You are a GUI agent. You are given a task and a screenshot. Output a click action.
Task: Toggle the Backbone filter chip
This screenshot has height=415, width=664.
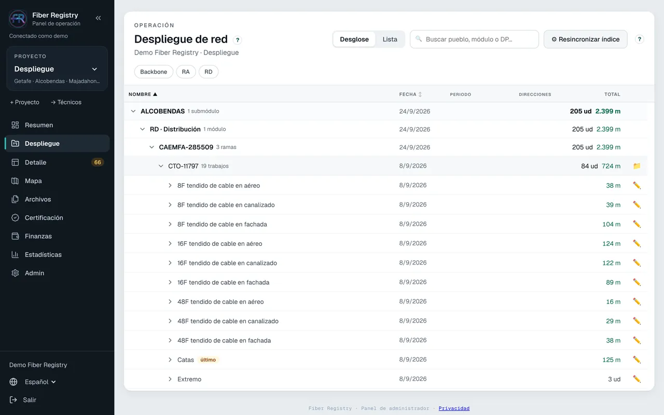point(154,72)
